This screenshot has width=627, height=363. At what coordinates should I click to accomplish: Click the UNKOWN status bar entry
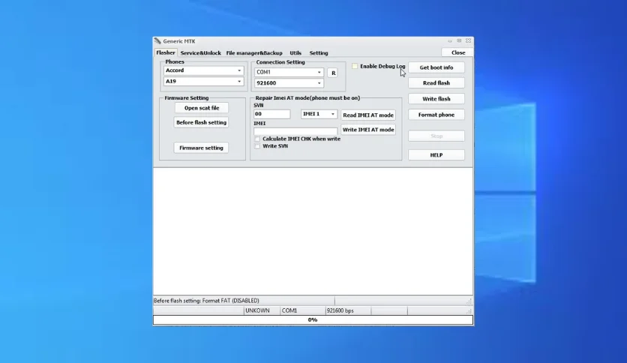tap(262, 310)
